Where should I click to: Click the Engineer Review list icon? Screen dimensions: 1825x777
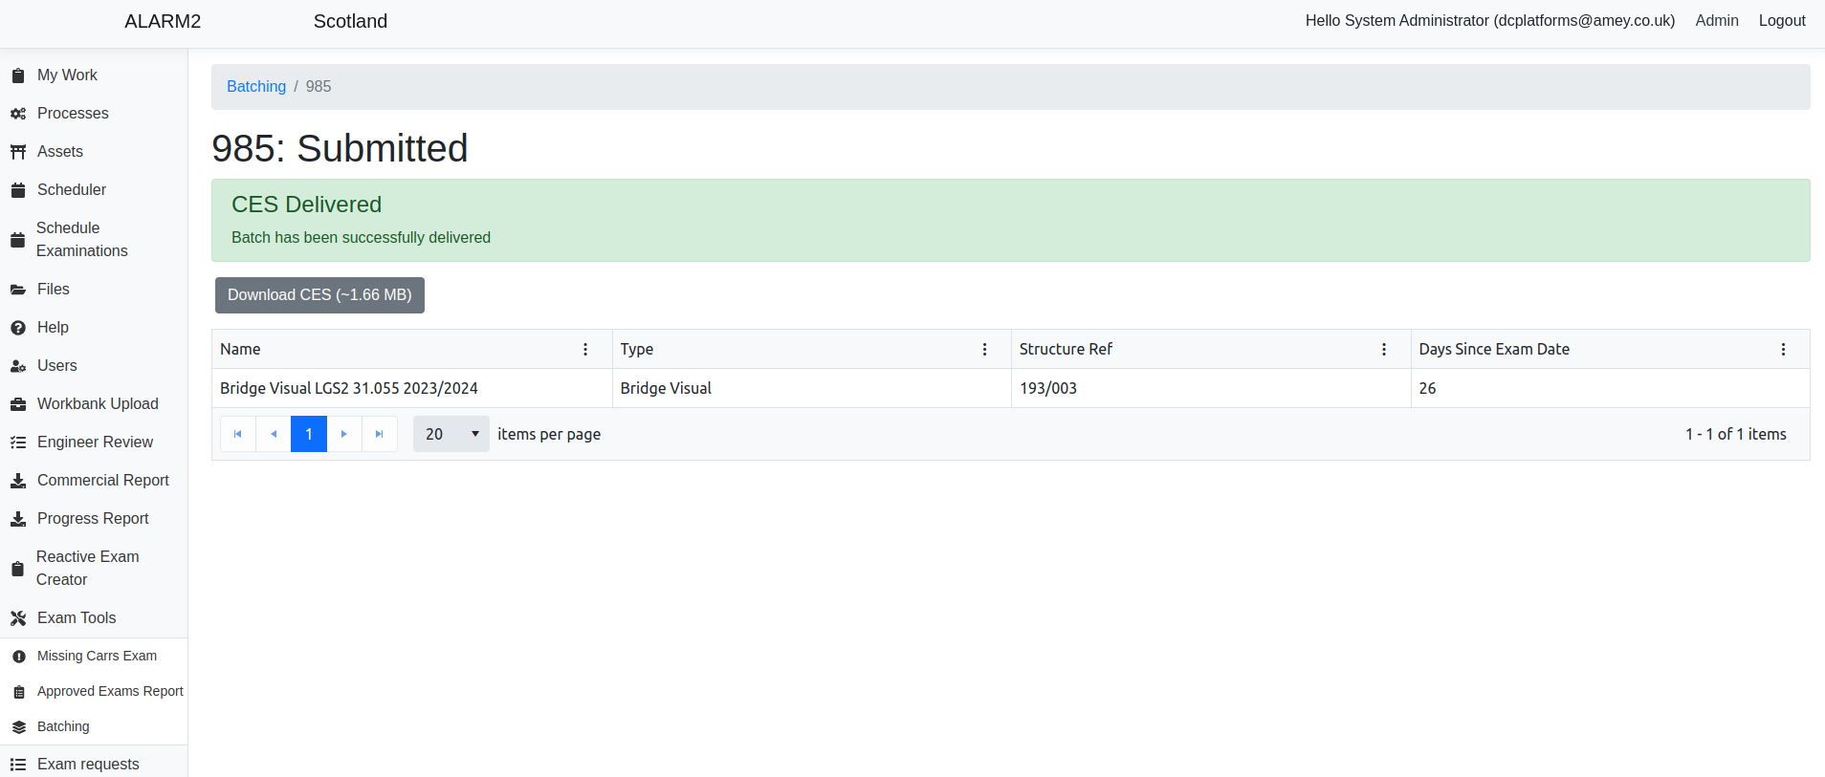tap(18, 442)
